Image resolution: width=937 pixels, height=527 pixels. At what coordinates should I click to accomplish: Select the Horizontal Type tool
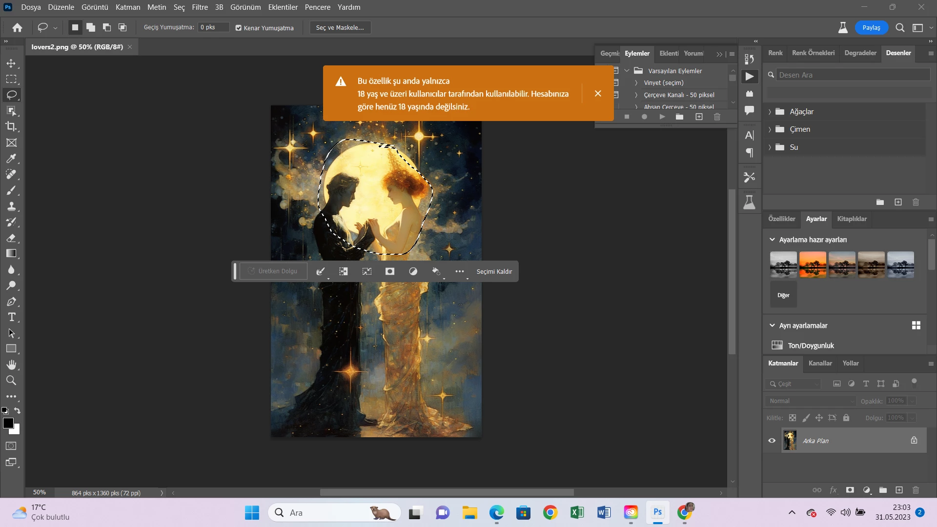(11, 317)
